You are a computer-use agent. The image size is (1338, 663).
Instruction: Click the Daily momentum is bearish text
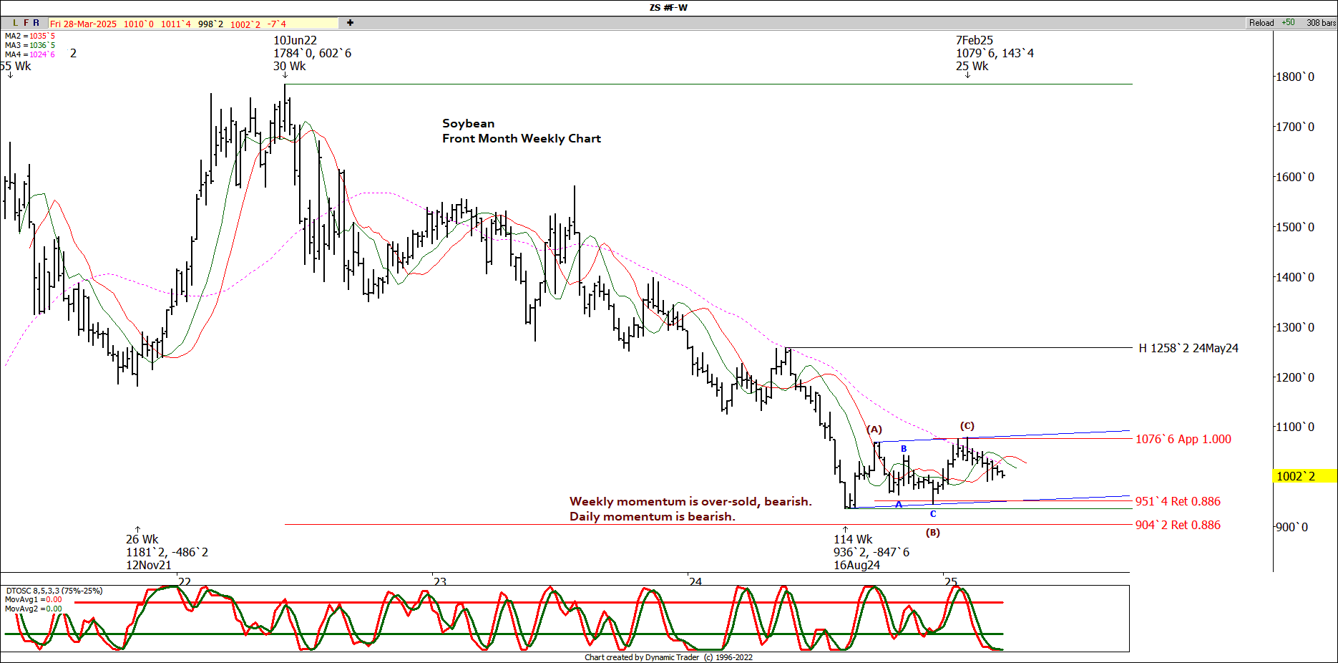[652, 516]
